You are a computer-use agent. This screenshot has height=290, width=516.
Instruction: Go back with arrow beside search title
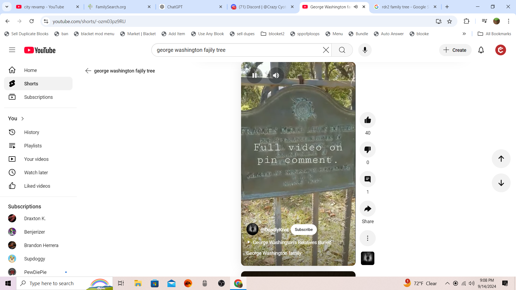[88, 71]
